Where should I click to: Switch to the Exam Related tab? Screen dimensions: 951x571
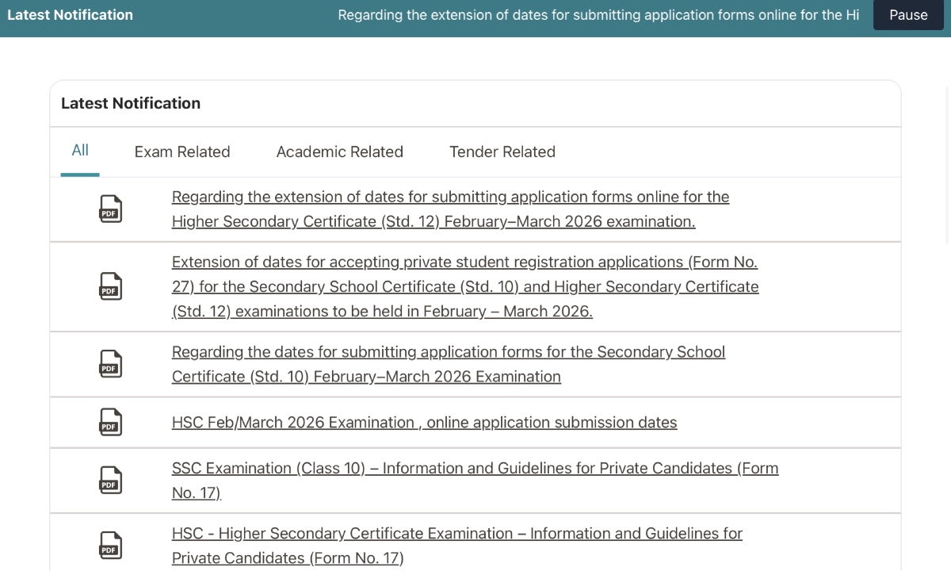182,151
